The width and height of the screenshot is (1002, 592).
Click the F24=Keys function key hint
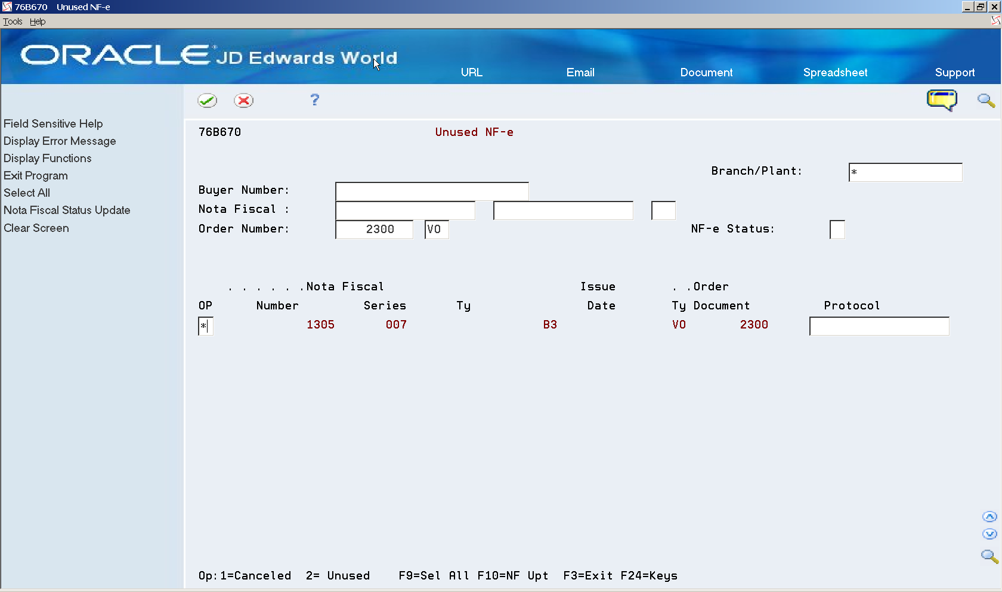tap(649, 575)
